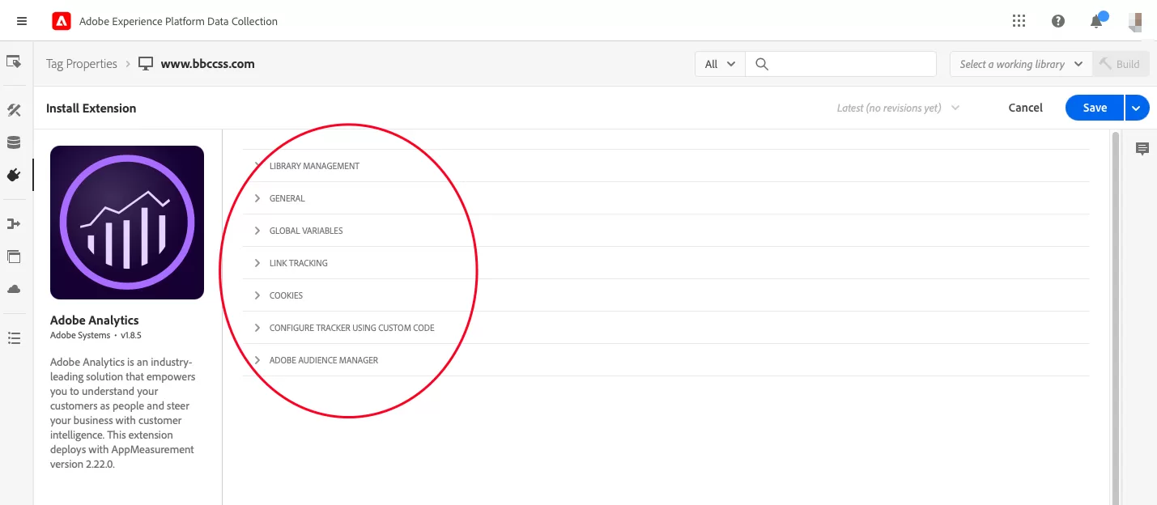Image resolution: width=1157 pixels, height=505 pixels.
Task: Open the Latest revisions dropdown
Action: coord(898,108)
